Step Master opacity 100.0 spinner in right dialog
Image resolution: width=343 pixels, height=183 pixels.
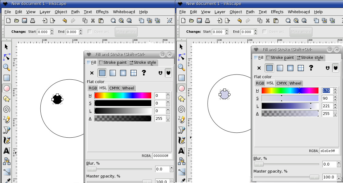339,177
